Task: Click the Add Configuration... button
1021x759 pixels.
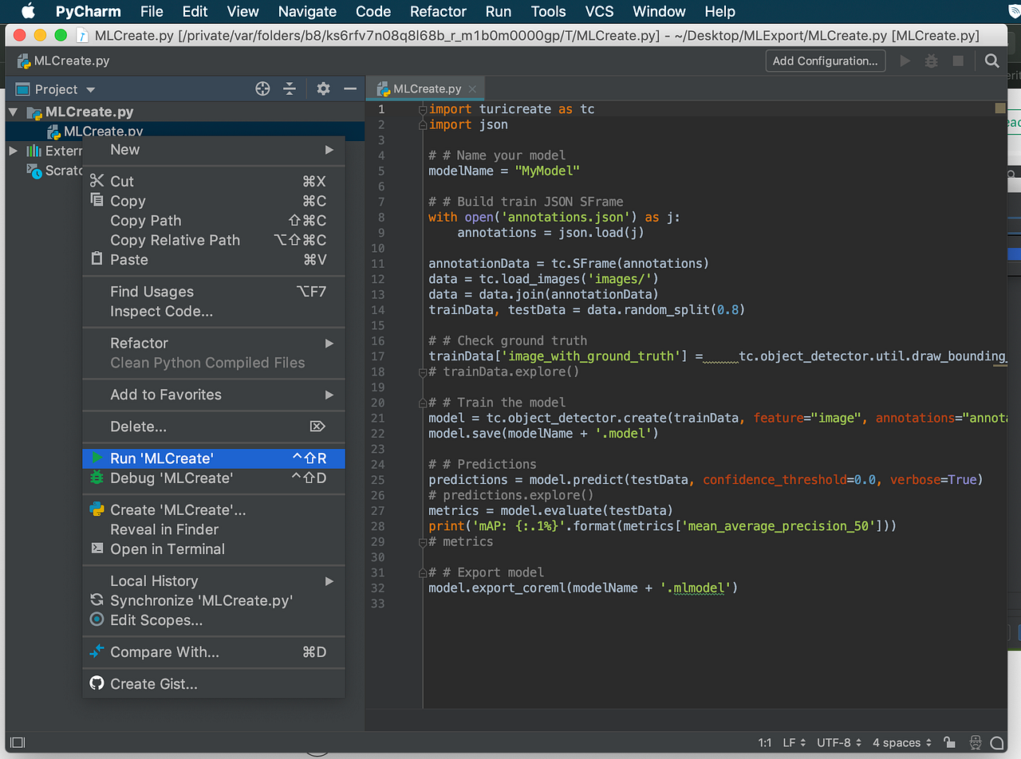Action: 825,61
